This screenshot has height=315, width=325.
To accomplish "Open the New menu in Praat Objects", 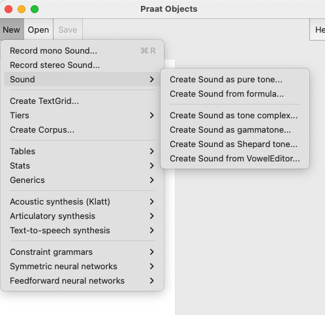I will (x=12, y=29).
